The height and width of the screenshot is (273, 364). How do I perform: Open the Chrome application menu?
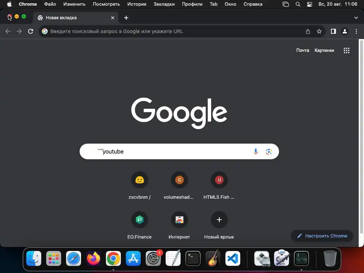click(x=28, y=4)
